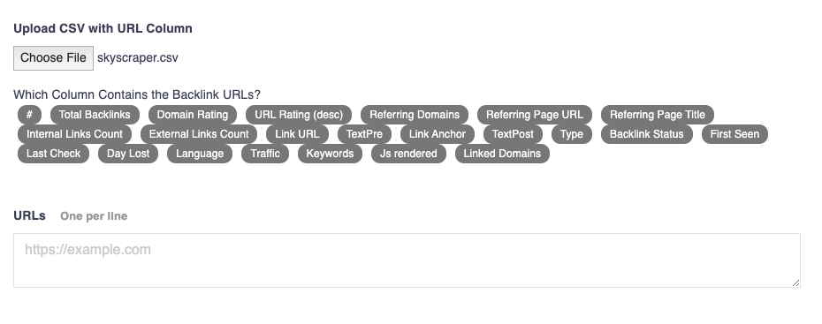822x324 pixels.
Task: Click the Choose File button
Action: tap(53, 58)
